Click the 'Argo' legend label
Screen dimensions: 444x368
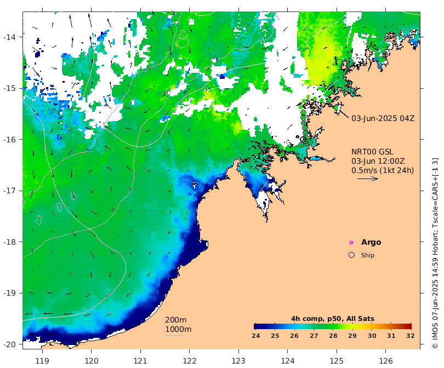[x=371, y=242]
